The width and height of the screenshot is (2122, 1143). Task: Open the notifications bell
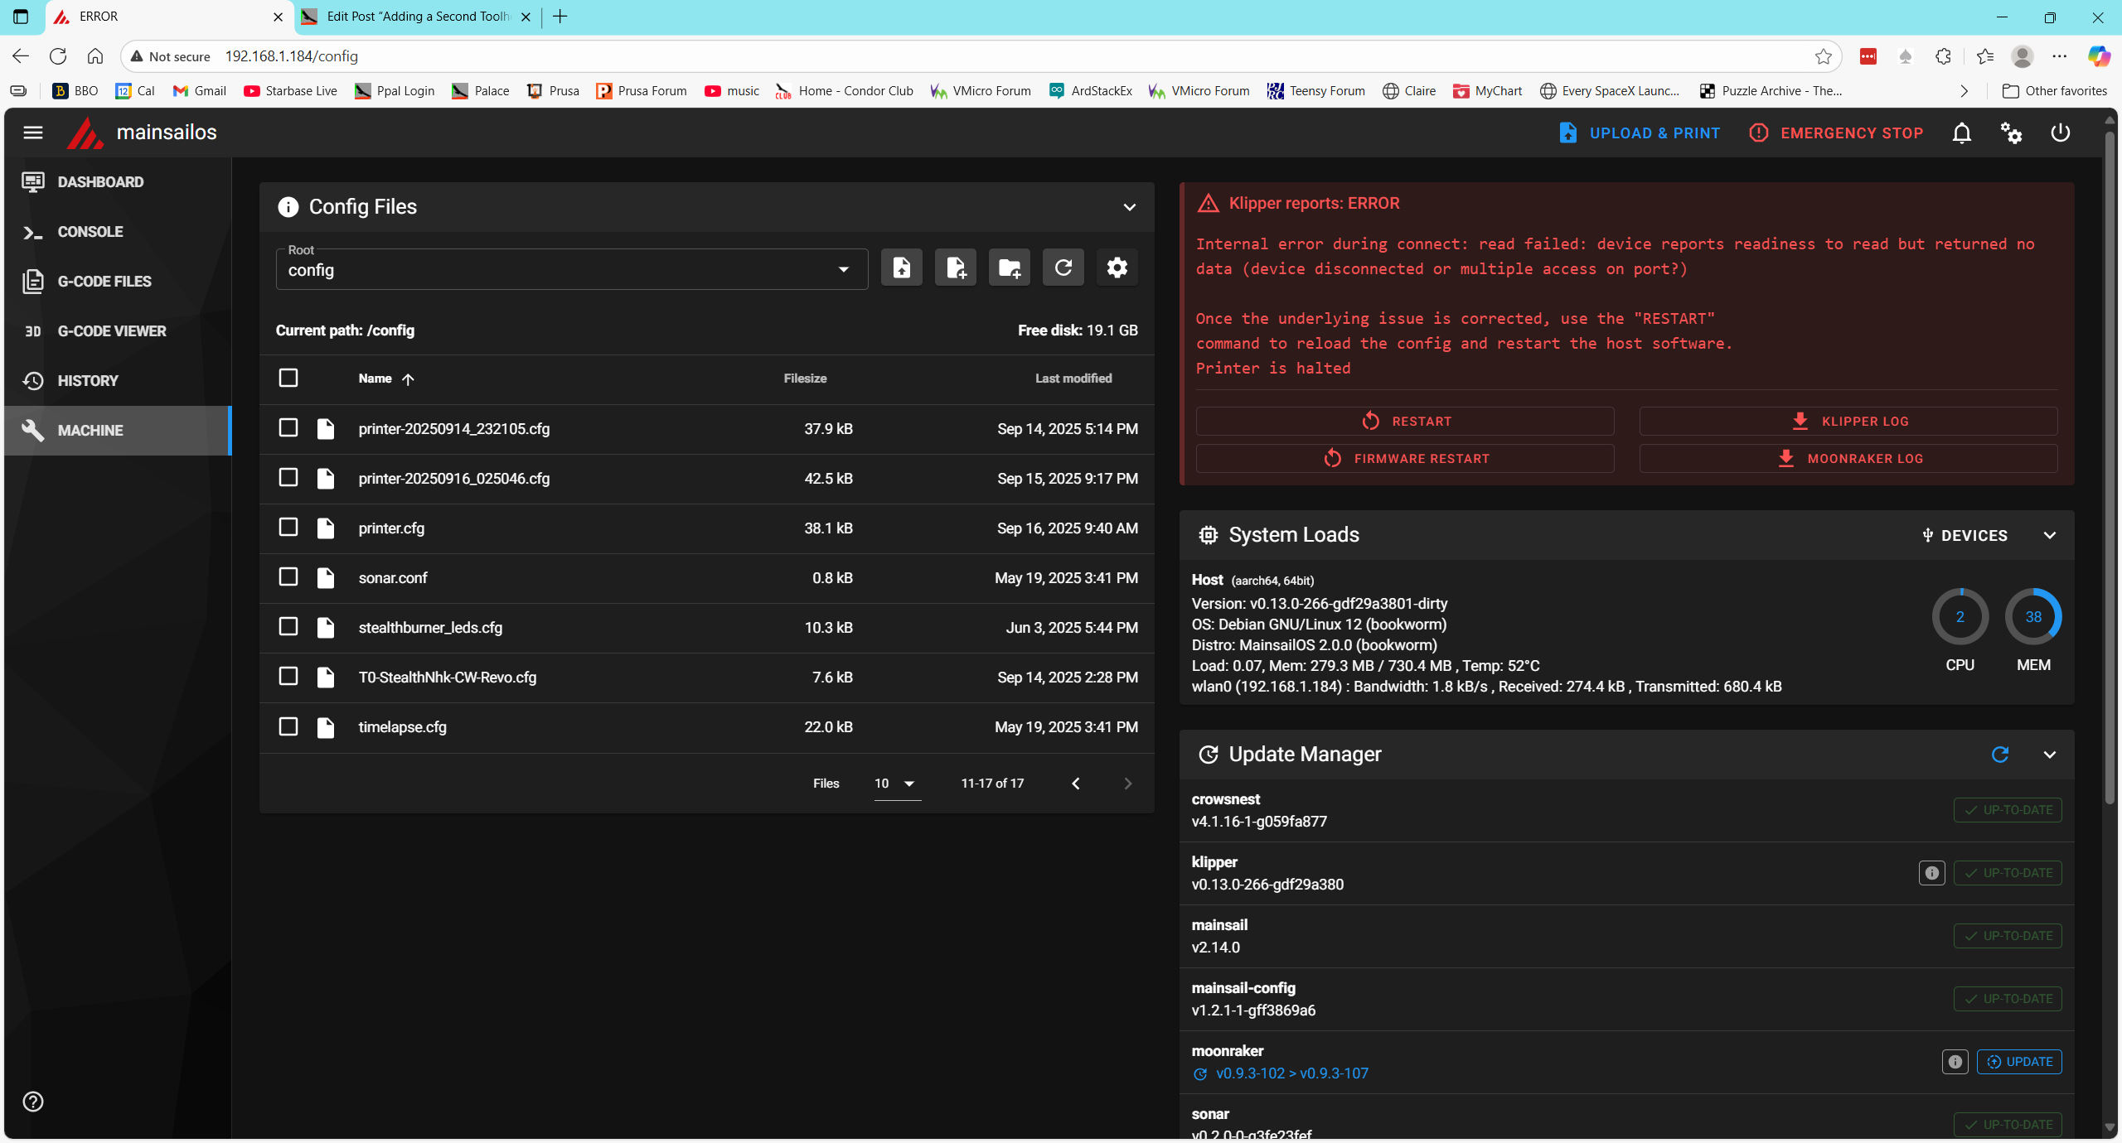point(1961,133)
